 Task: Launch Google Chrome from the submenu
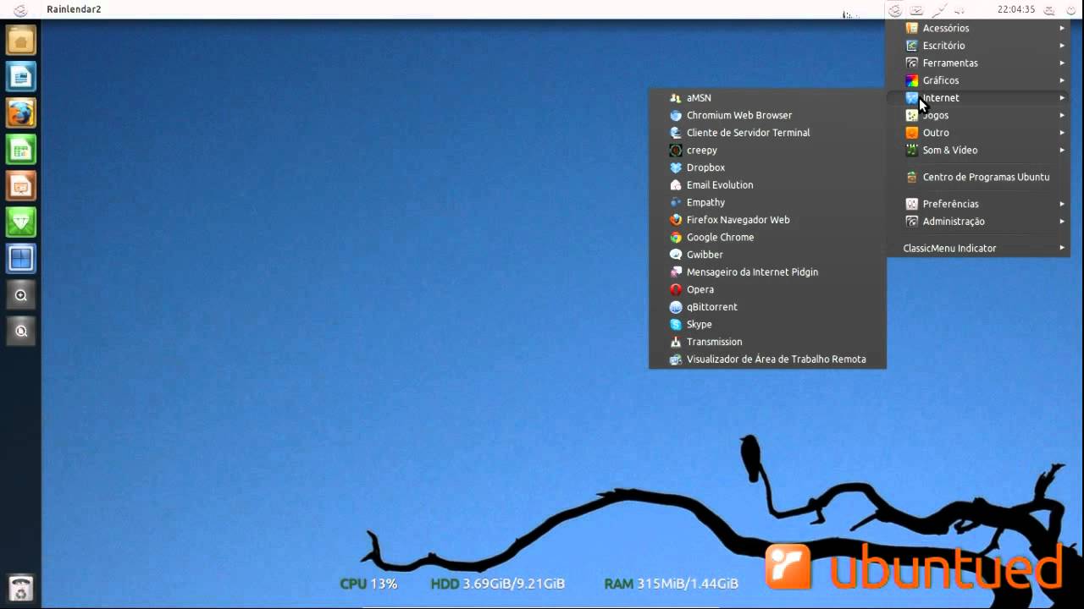pos(767,237)
